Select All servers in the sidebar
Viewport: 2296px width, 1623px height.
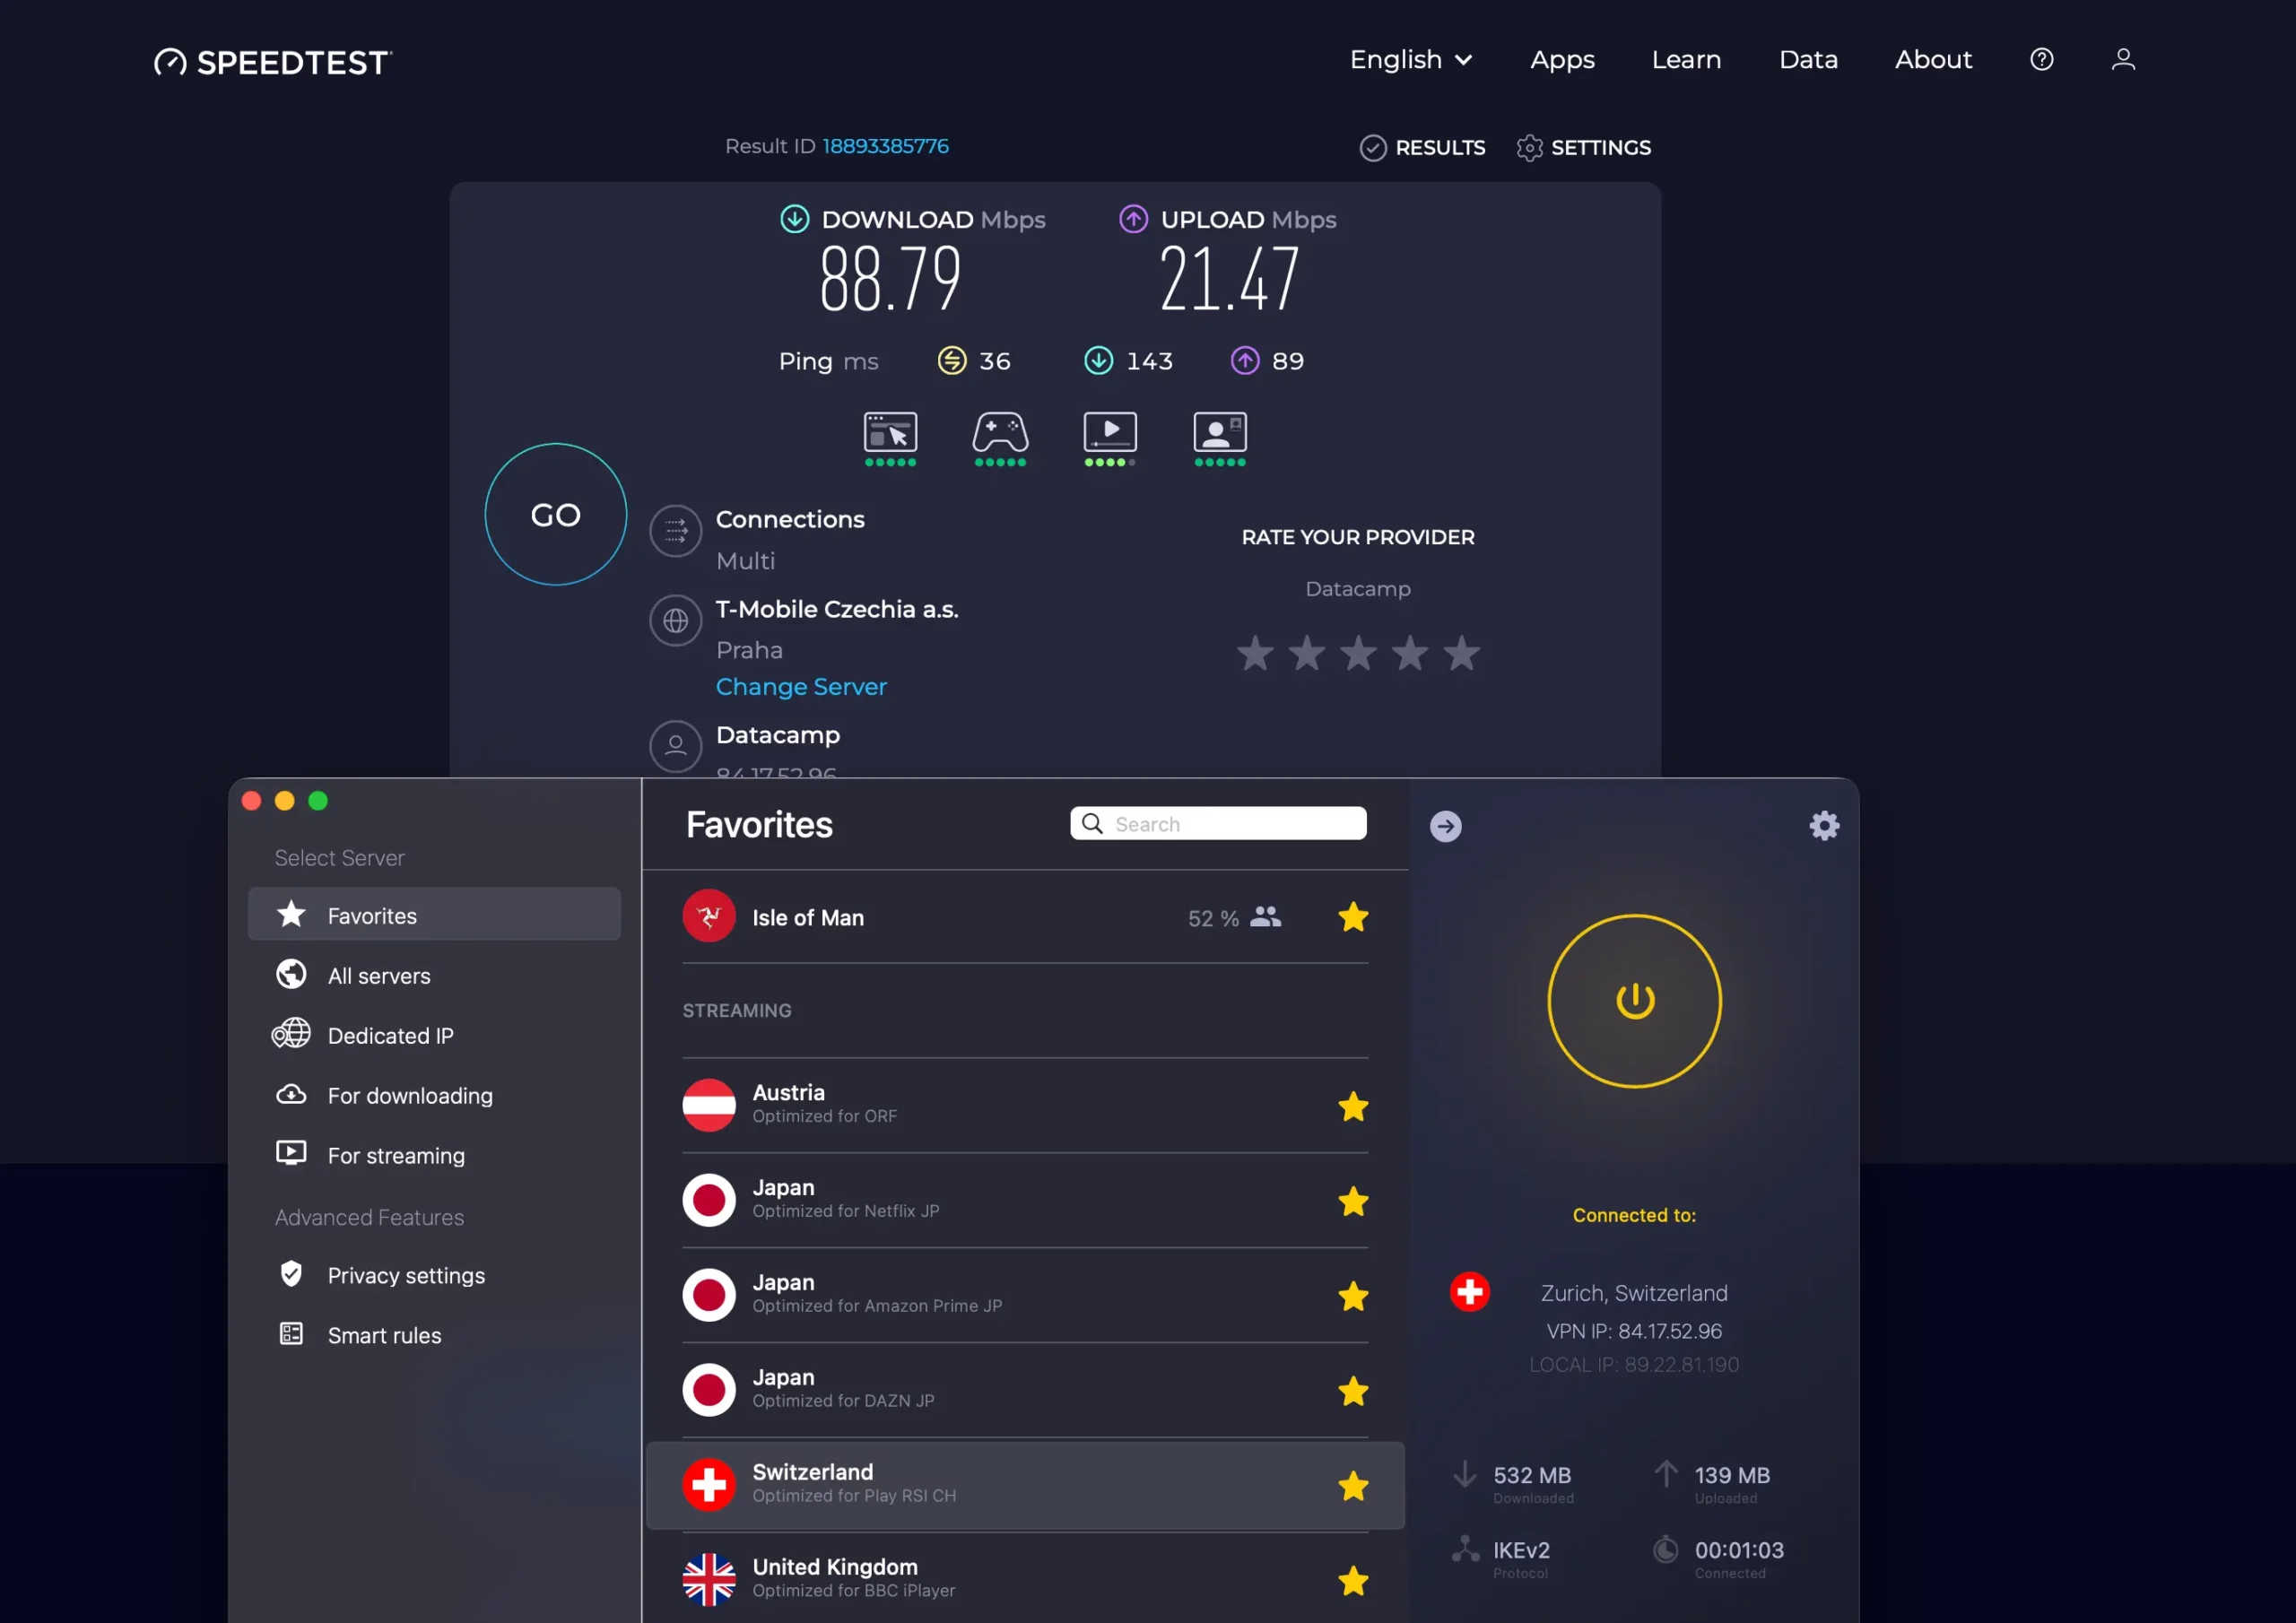379,976
